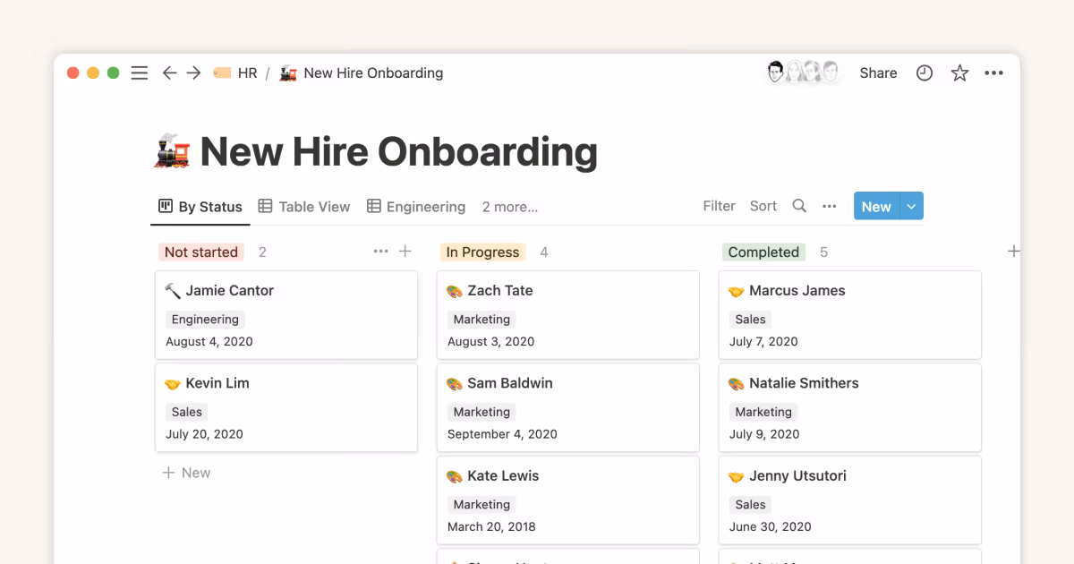Open the Share menu
1074x564 pixels.
[x=877, y=73]
